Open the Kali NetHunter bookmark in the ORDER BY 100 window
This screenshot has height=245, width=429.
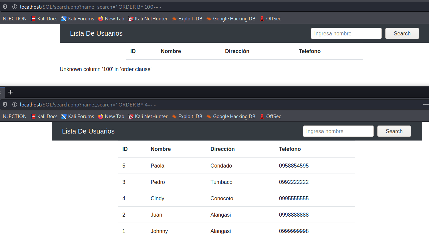point(148,19)
